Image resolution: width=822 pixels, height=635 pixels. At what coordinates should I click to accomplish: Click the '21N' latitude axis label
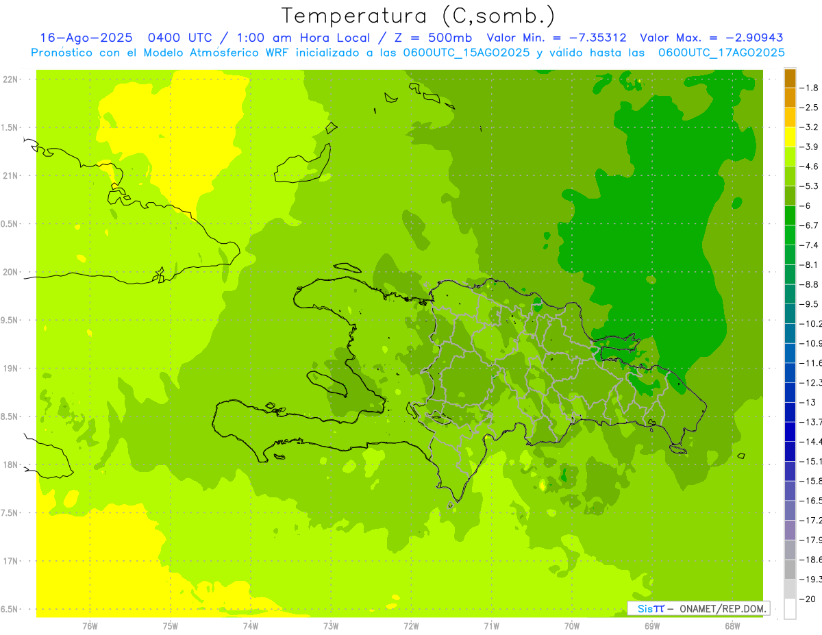(x=10, y=175)
